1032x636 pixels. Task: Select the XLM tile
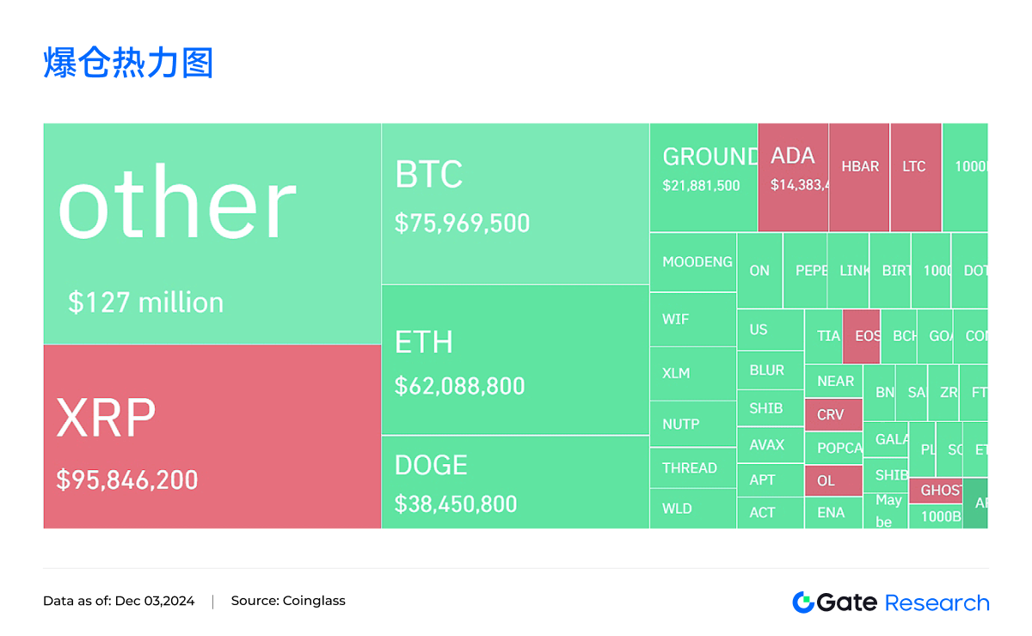pos(692,374)
